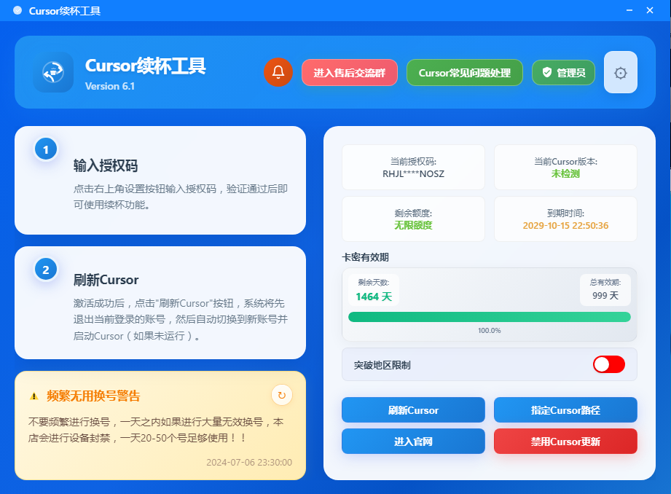Click the 管理员 shield button
This screenshot has height=494, width=671.
563,73
